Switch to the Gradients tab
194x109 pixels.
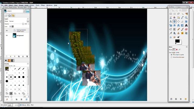point(13,61)
